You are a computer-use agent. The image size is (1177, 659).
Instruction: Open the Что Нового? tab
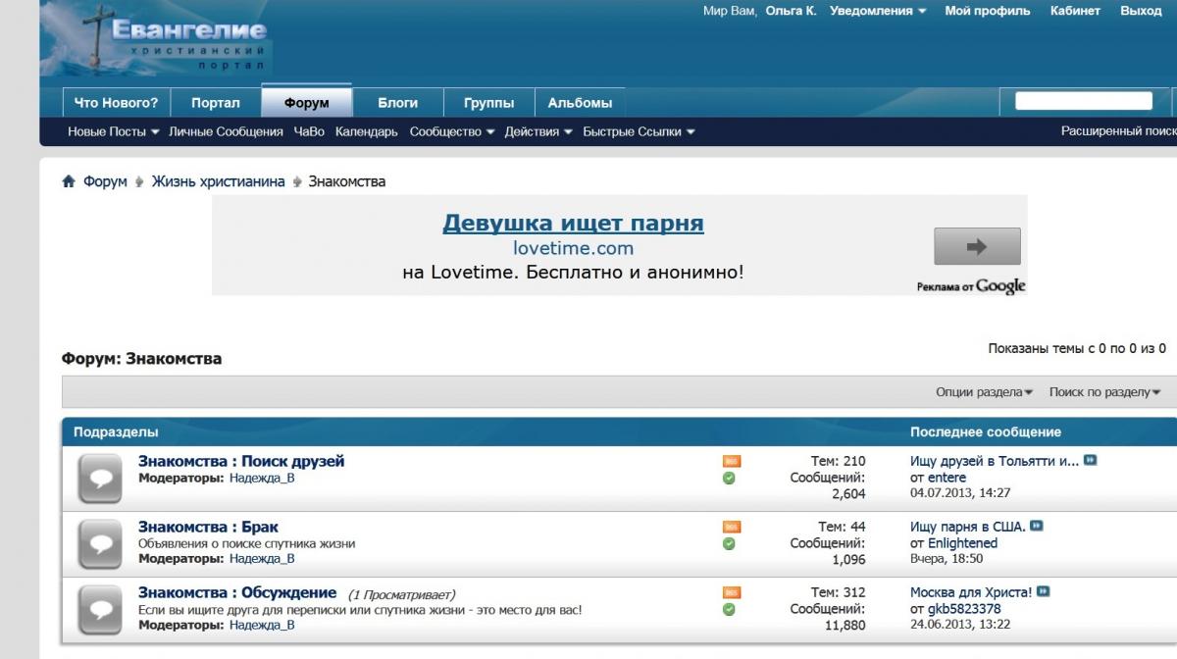click(x=116, y=103)
